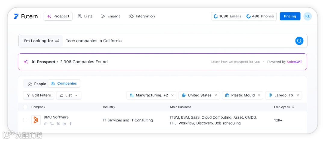This screenshot has width=325, height=141.
Task: Click the Futern logo icon
Action: [17, 16]
